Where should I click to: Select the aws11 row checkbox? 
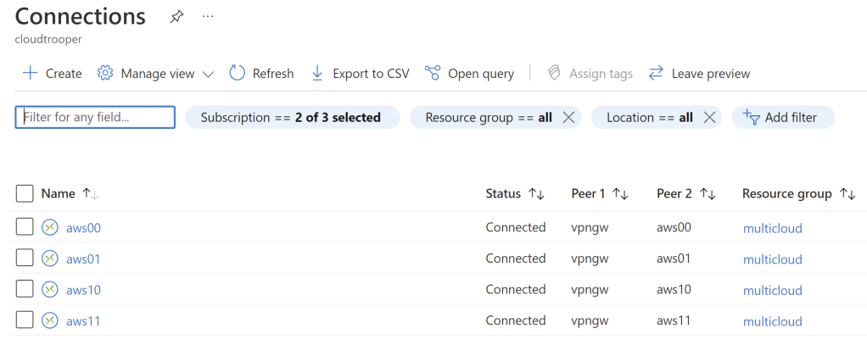pyautogui.click(x=25, y=320)
